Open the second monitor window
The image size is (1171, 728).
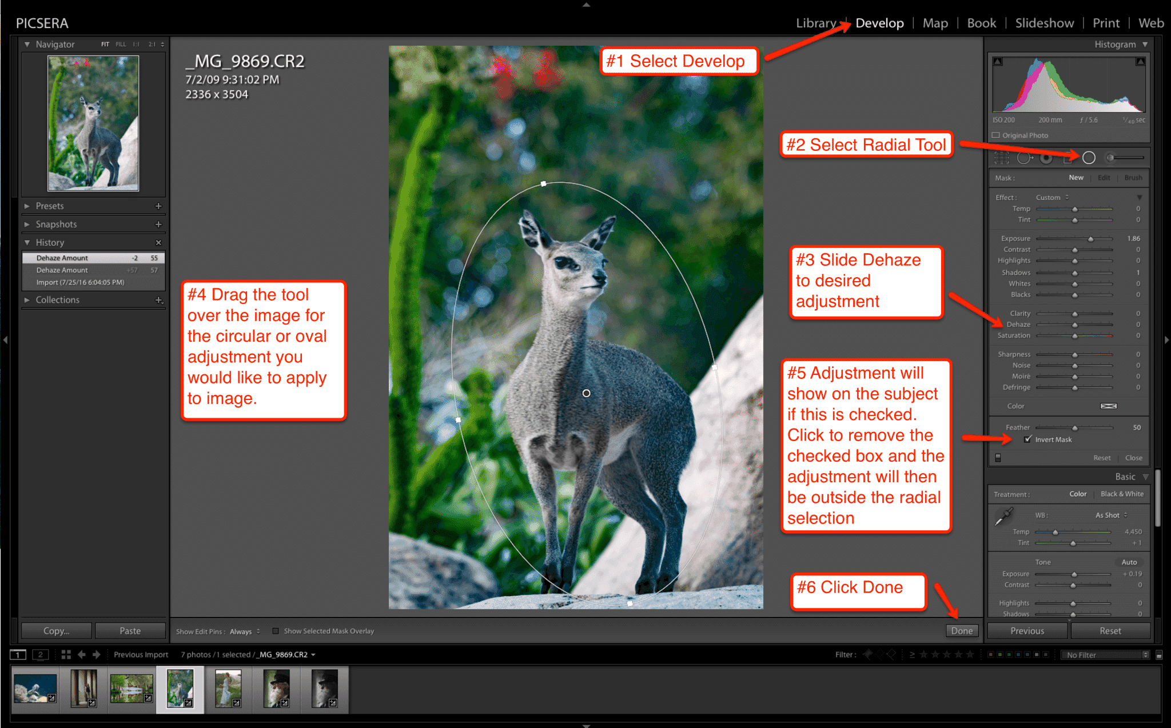coord(40,655)
